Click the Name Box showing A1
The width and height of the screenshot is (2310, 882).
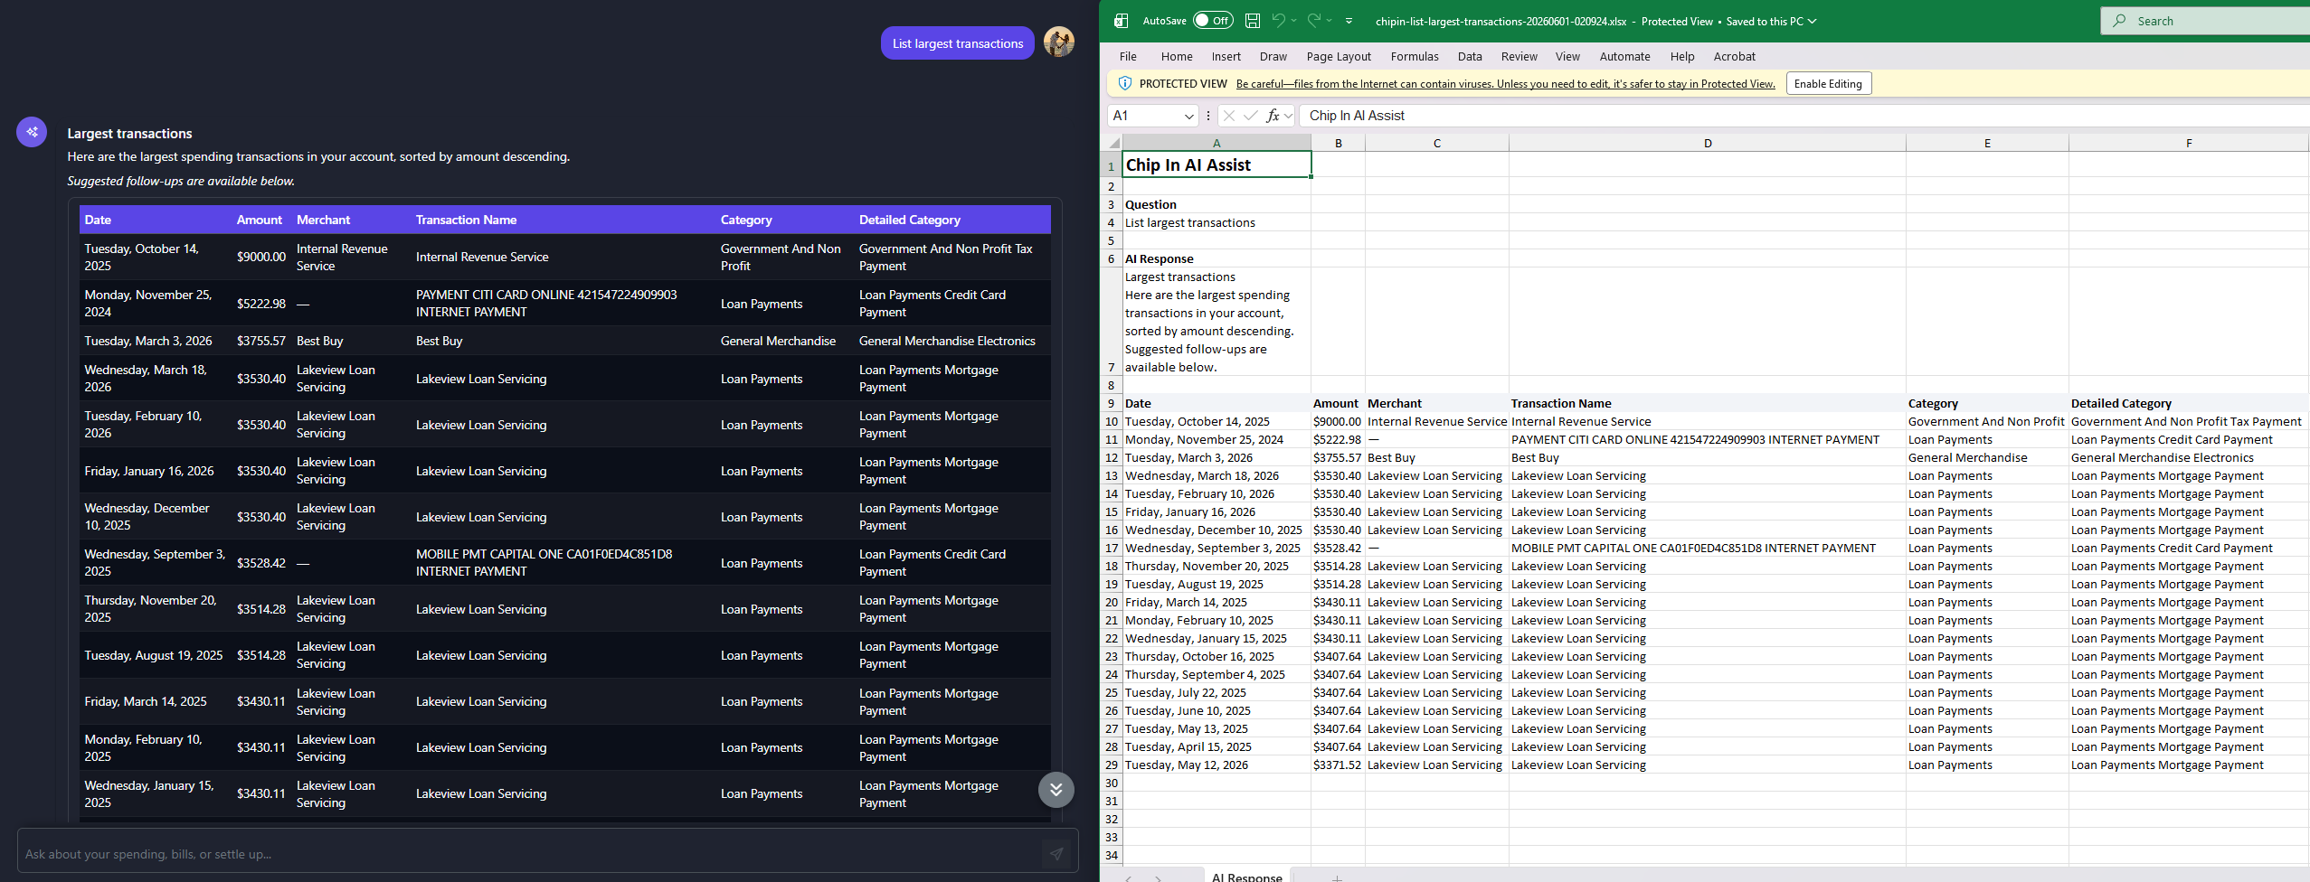1144,116
